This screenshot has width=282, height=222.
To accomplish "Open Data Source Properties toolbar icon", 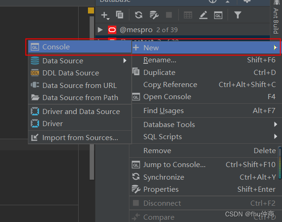I will click(154, 15).
